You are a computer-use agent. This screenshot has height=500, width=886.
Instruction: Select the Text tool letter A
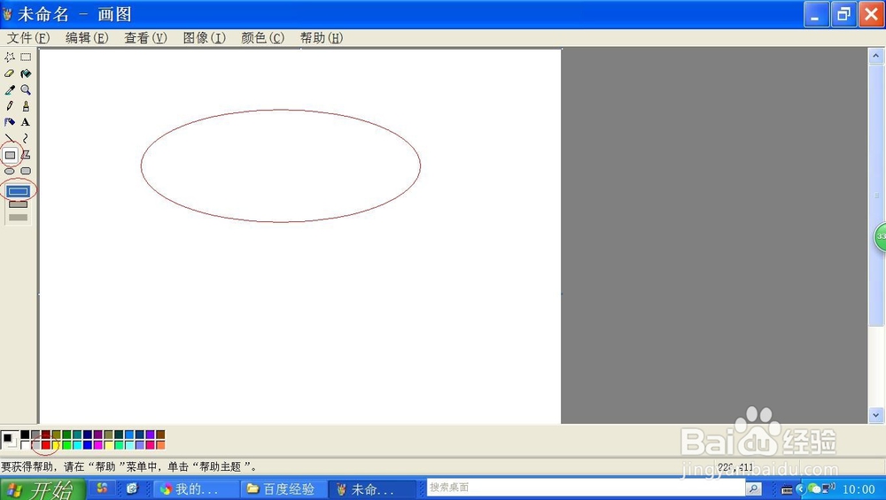tap(26, 122)
